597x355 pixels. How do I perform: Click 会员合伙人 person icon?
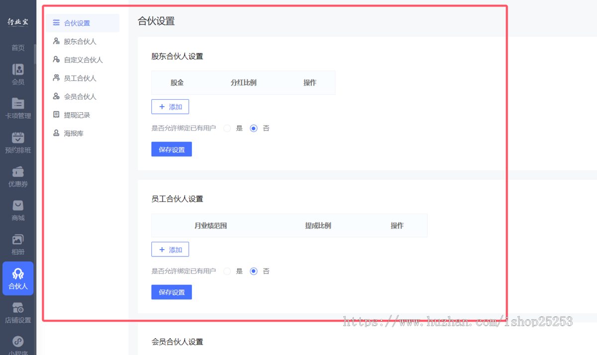pyautogui.click(x=56, y=96)
